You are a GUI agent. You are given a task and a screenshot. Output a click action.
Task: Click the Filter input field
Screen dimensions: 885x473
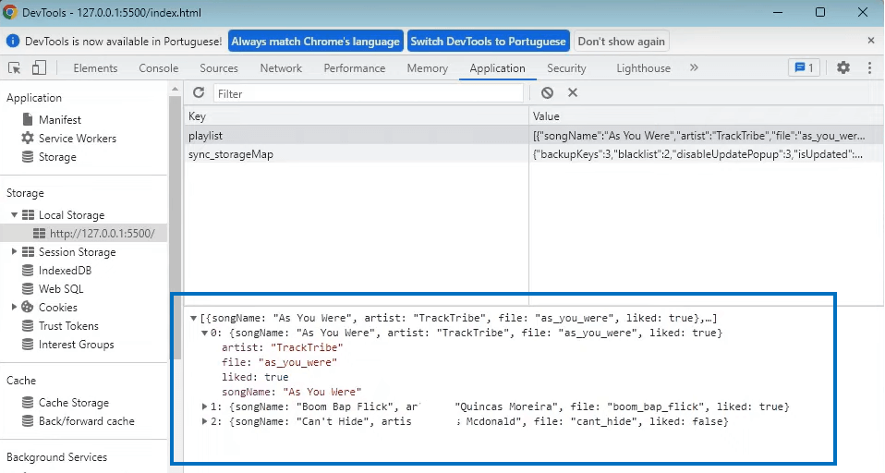(x=370, y=93)
